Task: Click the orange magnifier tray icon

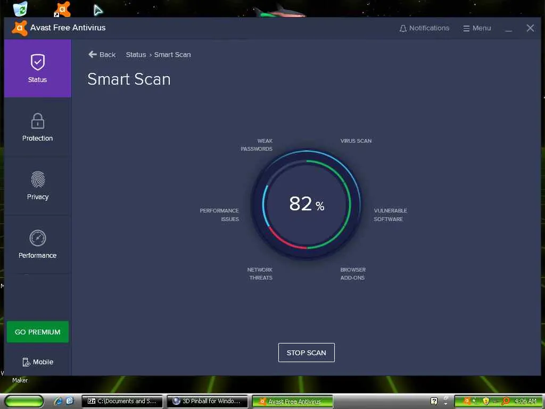Action: point(506,401)
